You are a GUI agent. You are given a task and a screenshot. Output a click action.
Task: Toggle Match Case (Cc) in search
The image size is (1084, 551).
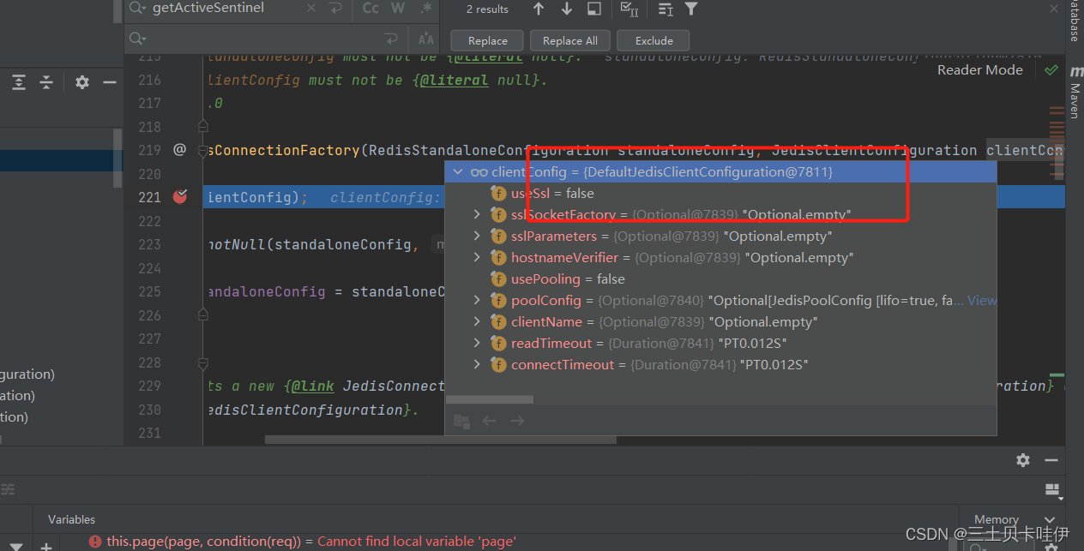370,8
